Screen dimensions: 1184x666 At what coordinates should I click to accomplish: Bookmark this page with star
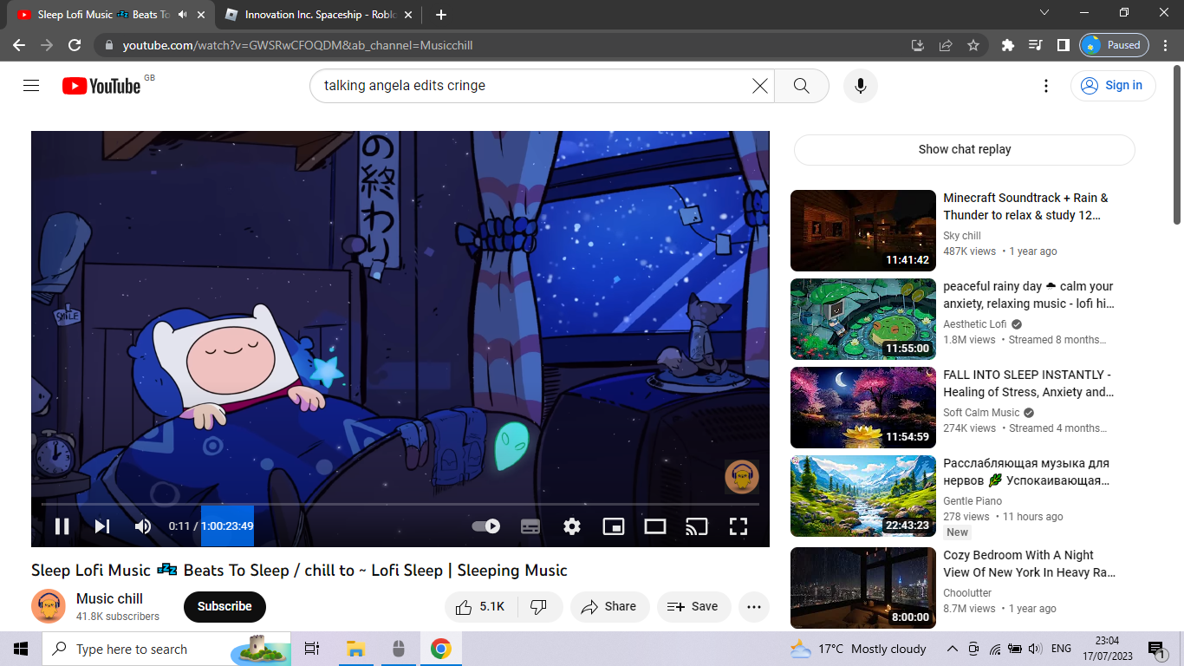973,45
